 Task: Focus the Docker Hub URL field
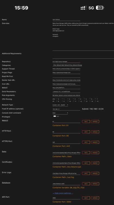pos(66,80)
